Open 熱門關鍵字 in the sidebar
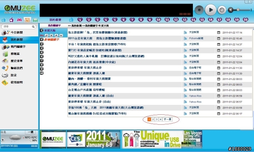Image resolution: width=254 pixels, height=152 pixels. coord(19,47)
